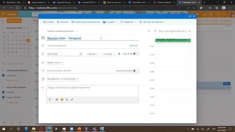Image resolution: width=235 pixels, height=132 pixels.
Task: Discard the event with Descartar
Action: tap(63, 22)
